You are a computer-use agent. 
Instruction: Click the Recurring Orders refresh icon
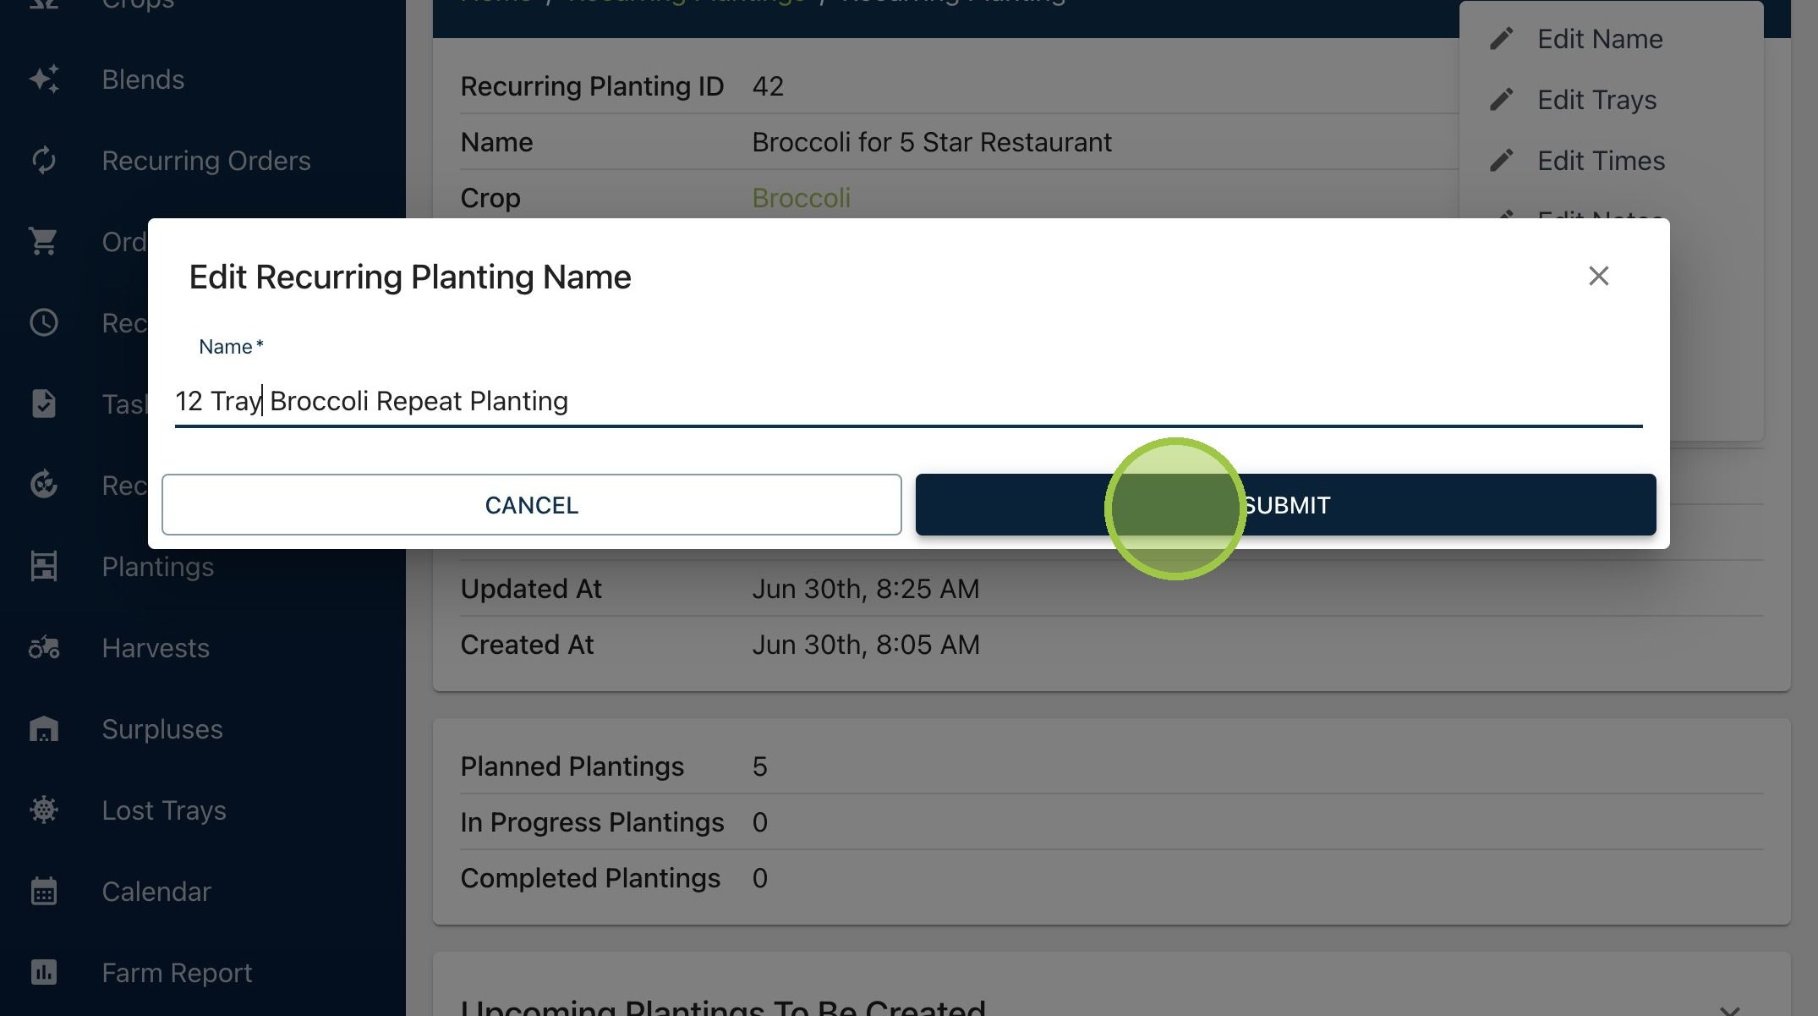(44, 161)
